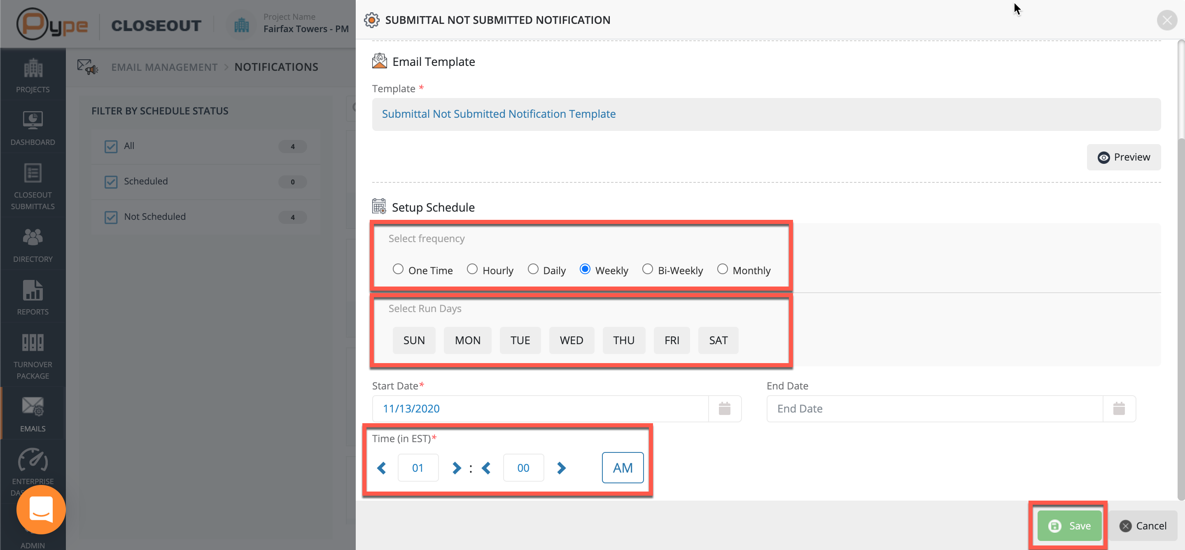Select WED as a run day

click(x=571, y=340)
